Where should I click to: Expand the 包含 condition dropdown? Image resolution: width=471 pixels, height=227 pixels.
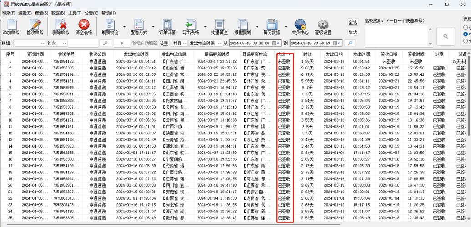63,44
